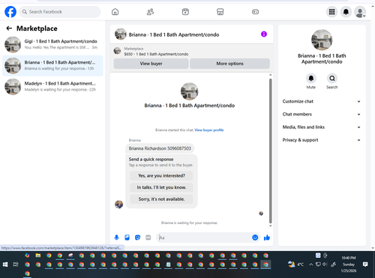
Task: Toggle the purple conversation info icon
Action: click(x=264, y=34)
